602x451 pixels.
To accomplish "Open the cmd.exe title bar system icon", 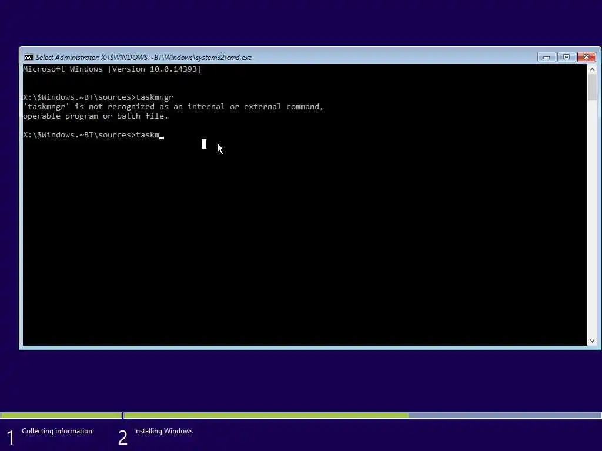I will click(28, 58).
